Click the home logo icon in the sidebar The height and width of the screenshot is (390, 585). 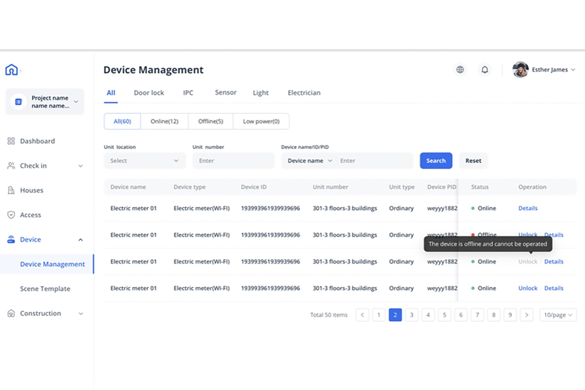tap(11, 69)
